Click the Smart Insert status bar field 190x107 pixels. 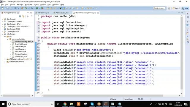point(129,99)
